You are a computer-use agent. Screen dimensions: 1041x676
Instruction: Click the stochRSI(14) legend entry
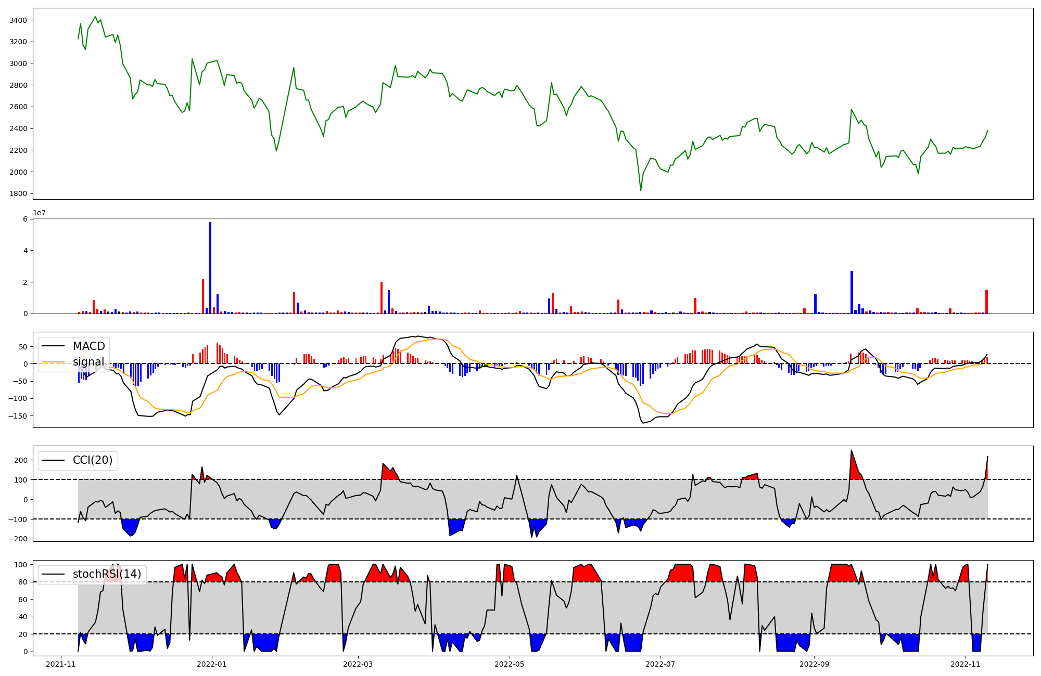point(107,574)
